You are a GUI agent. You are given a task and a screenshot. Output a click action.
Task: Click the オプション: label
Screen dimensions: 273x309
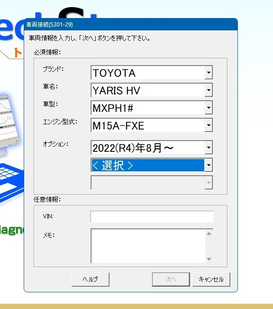(55, 144)
